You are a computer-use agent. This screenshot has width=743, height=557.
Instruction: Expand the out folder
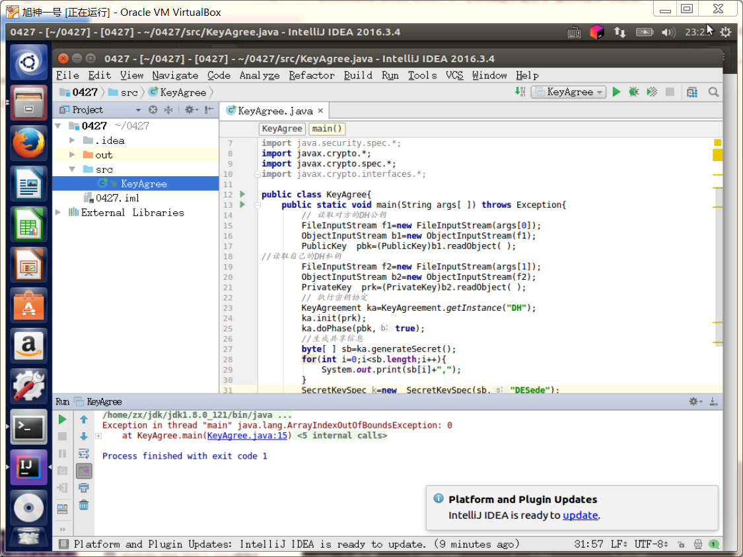(72, 155)
